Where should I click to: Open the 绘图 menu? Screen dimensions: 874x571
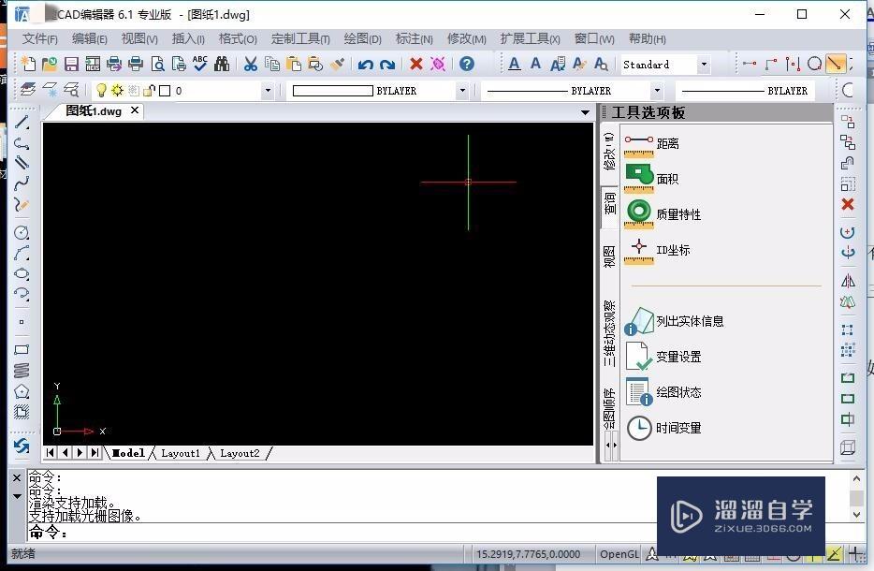(x=361, y=38)
